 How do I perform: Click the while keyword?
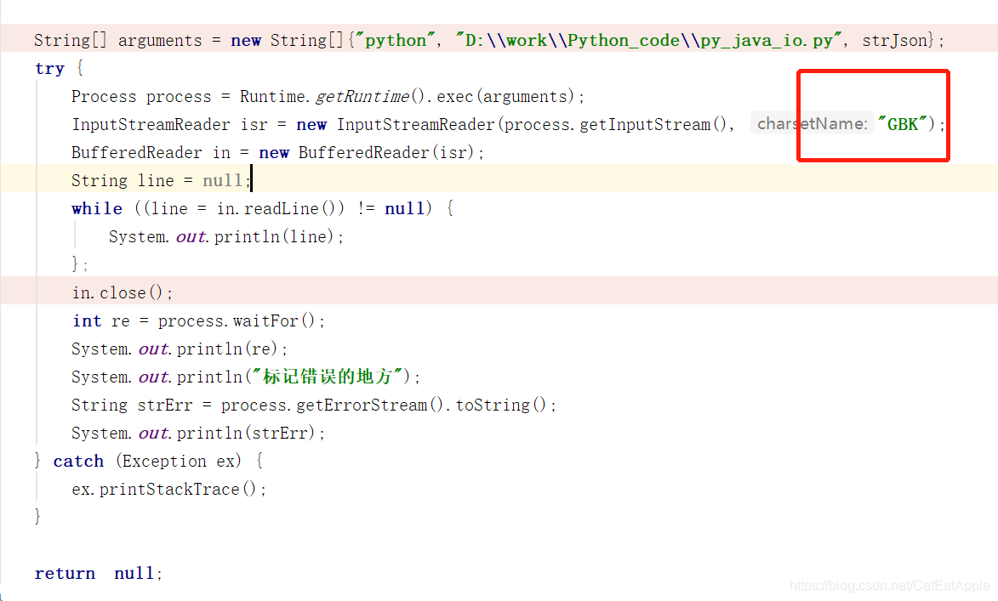97,208
